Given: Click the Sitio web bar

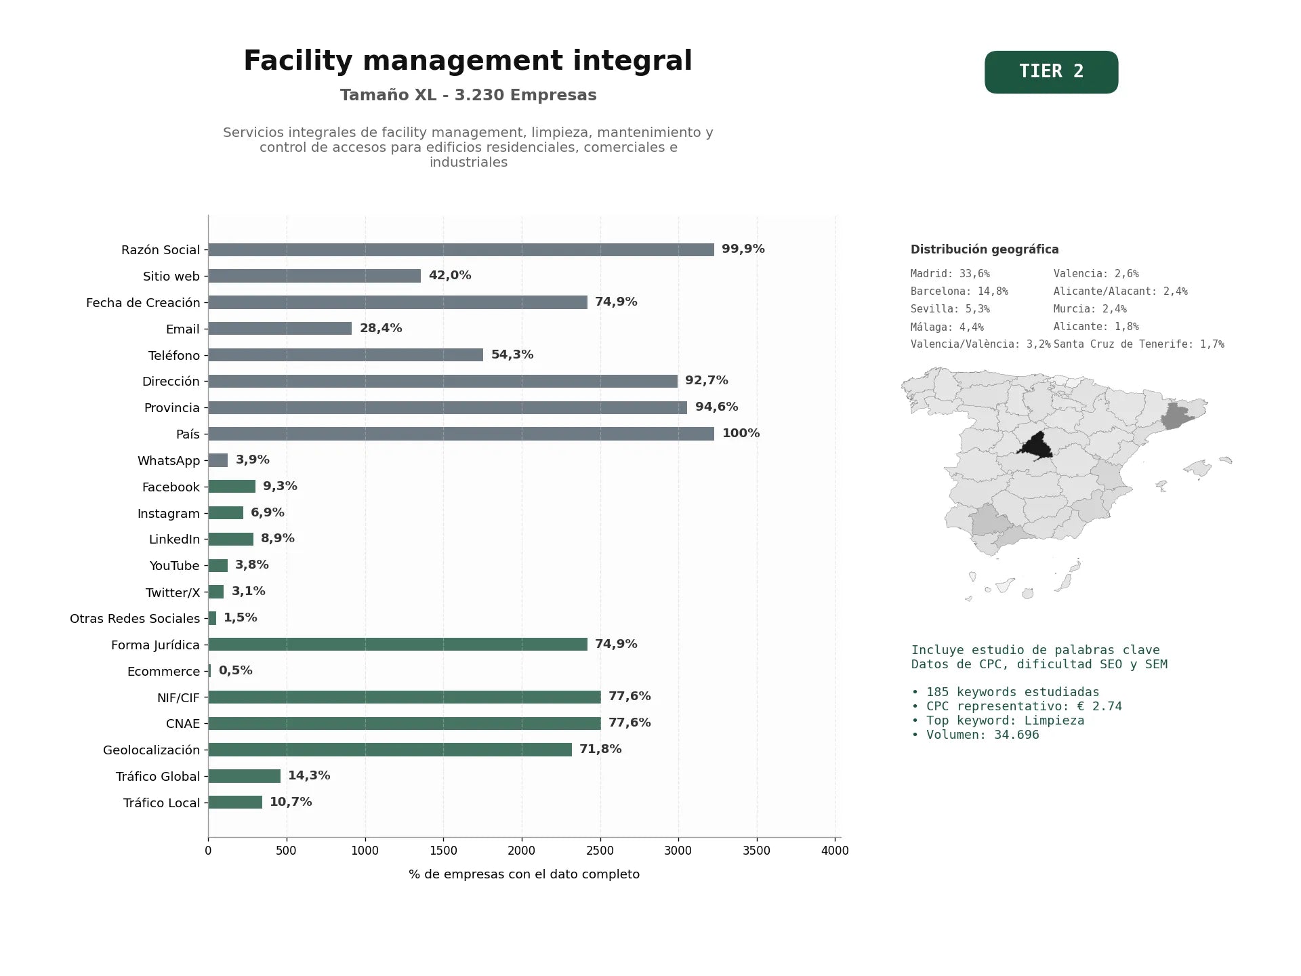Looking at the screenshot, I should click(314, 276).
